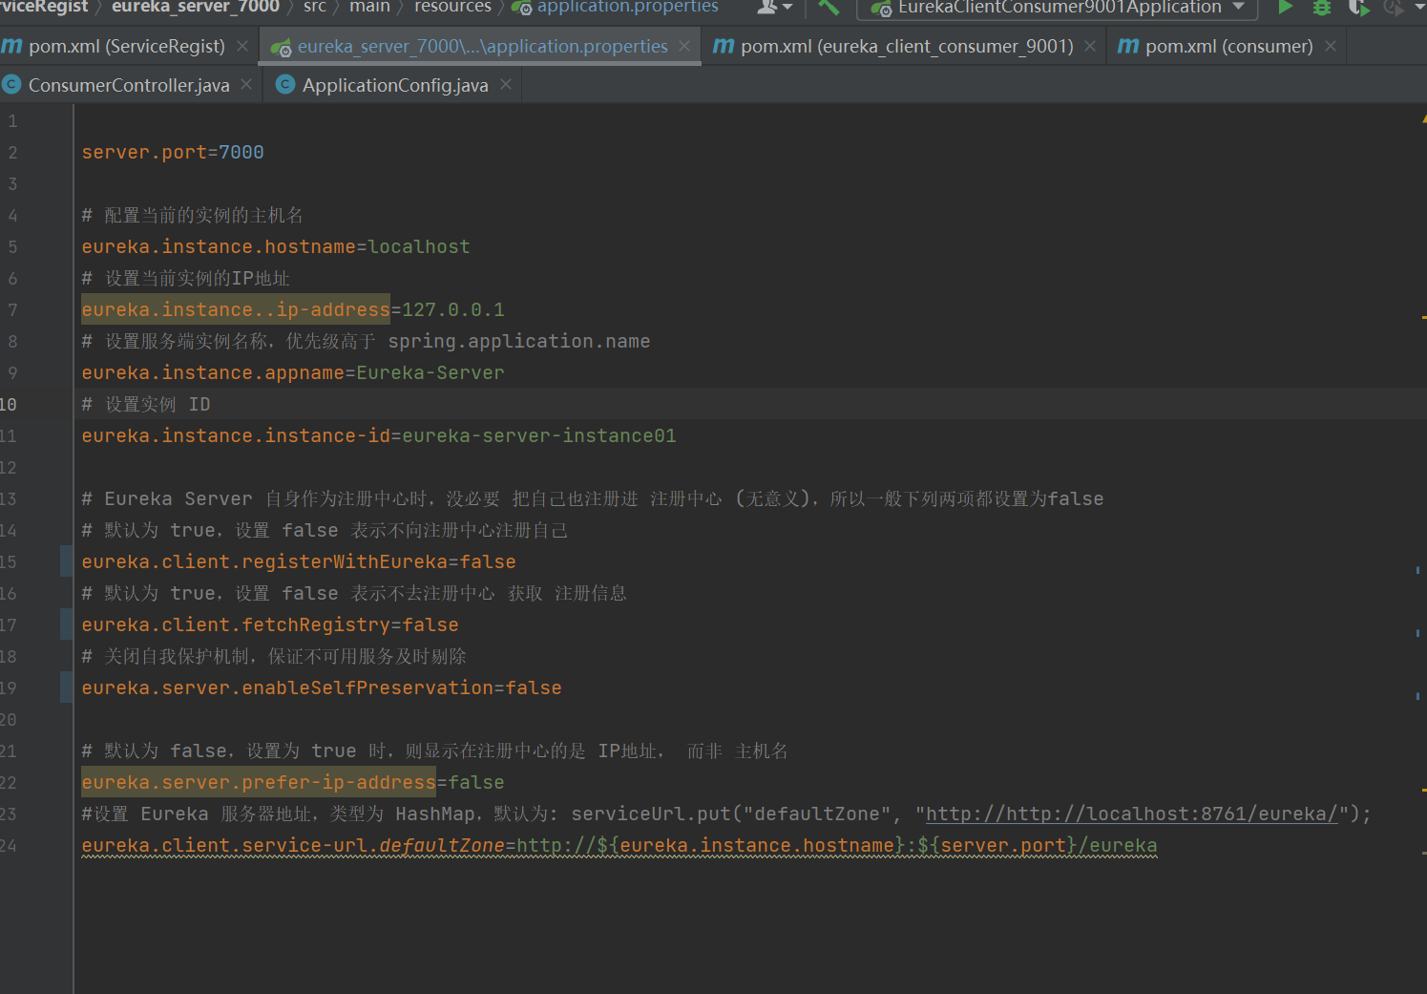Click the eureka.server.enableSelfPreservation key
This screenshot has width=1427, height=994.
coord(287,688)
